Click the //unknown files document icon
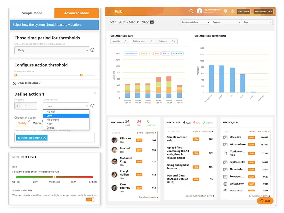This screenshot has width=284, height=213. pyautogui.click(x=225, y=153)
